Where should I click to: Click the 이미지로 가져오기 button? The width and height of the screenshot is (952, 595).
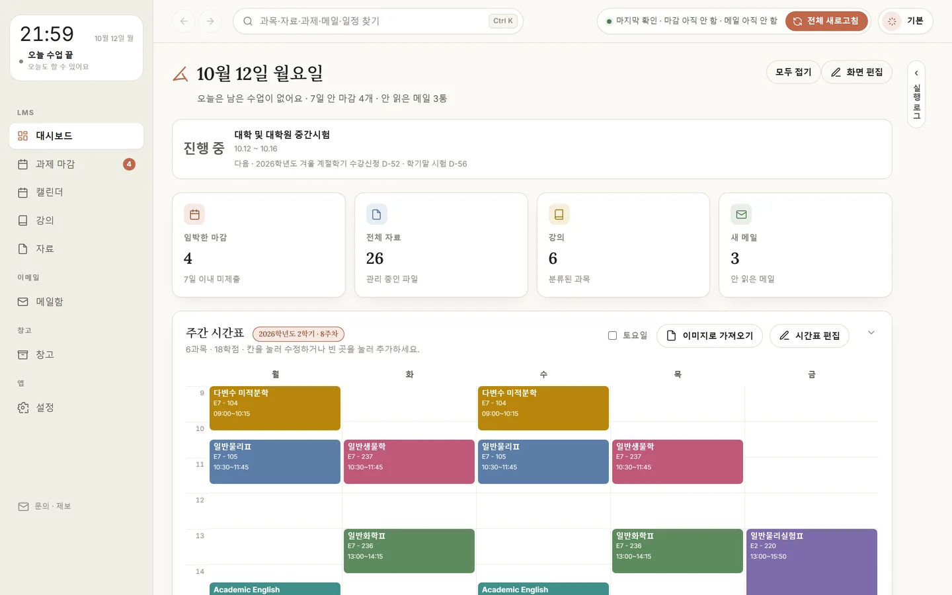pos(709,336)
